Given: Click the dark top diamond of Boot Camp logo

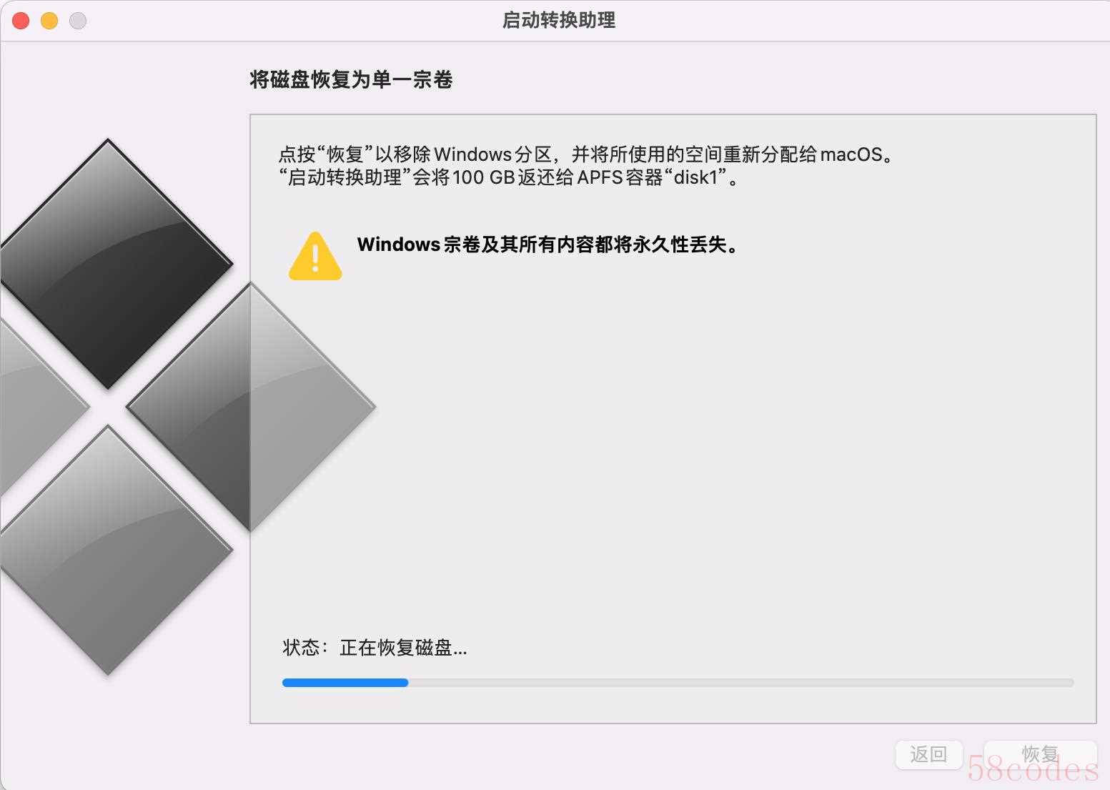Looking at the screenshot, I should 109,264.
